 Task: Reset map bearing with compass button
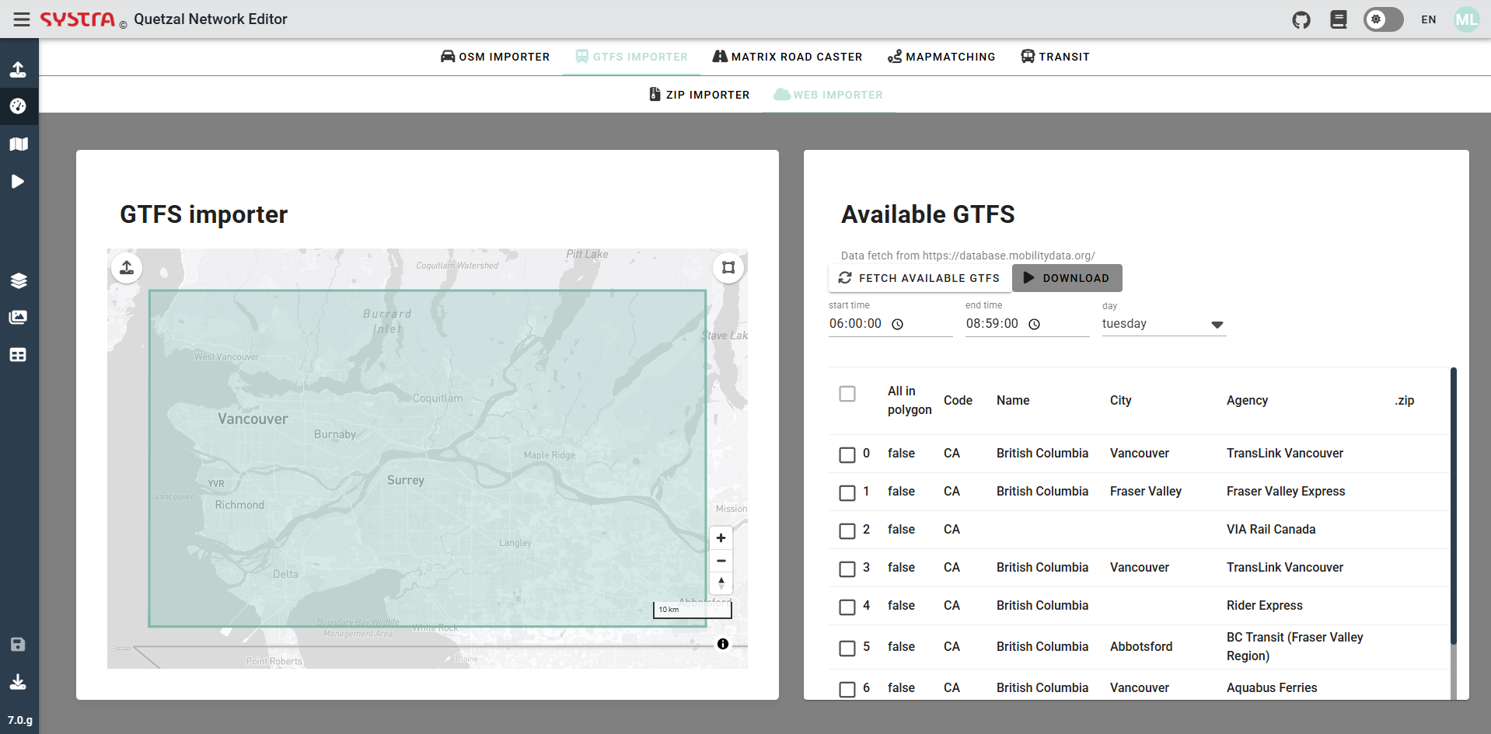(721, 583)
